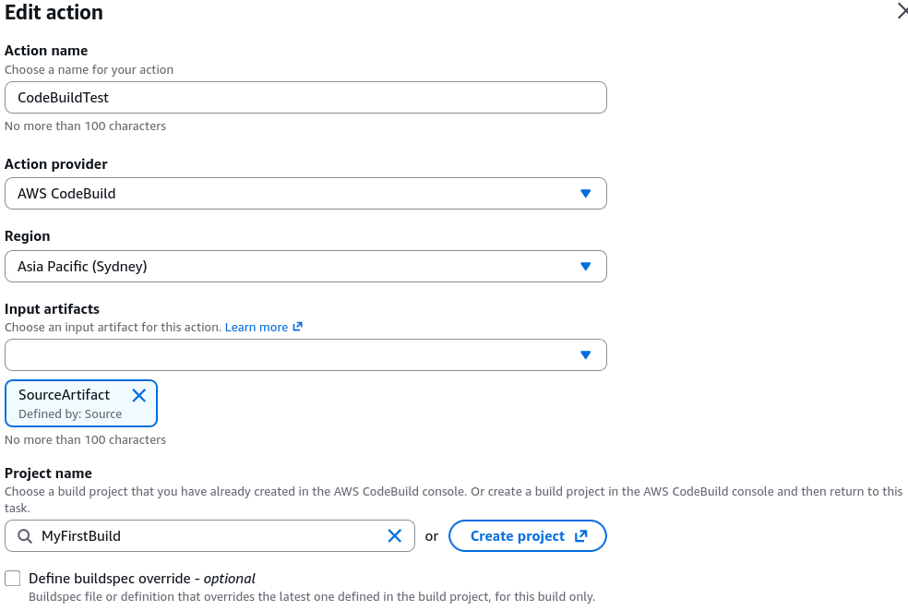Screen dimensions: 908x611
Task: Click the Create project button
Action: pyautogui.click(x=528, y=536)
